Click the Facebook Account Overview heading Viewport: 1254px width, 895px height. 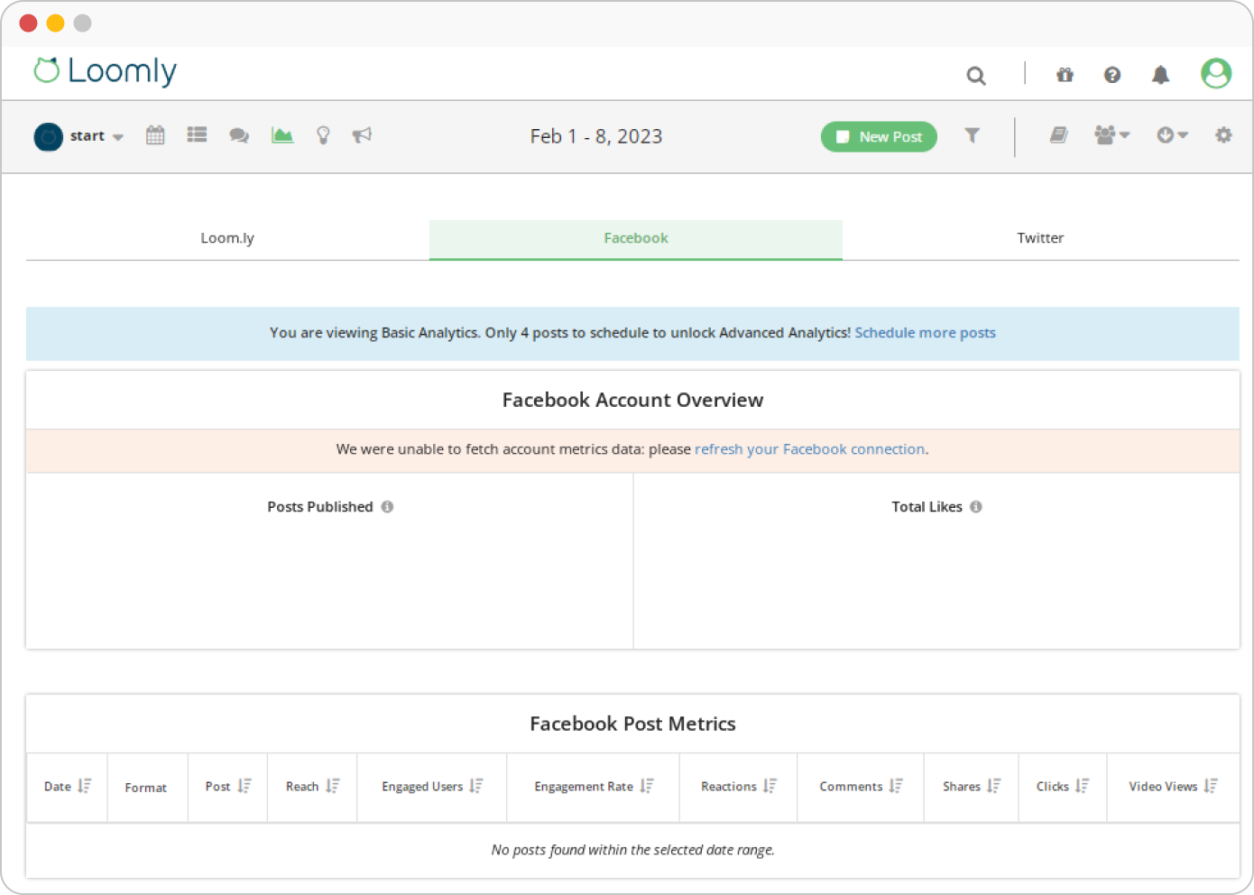pyautogui.click(x=632, y=400)
